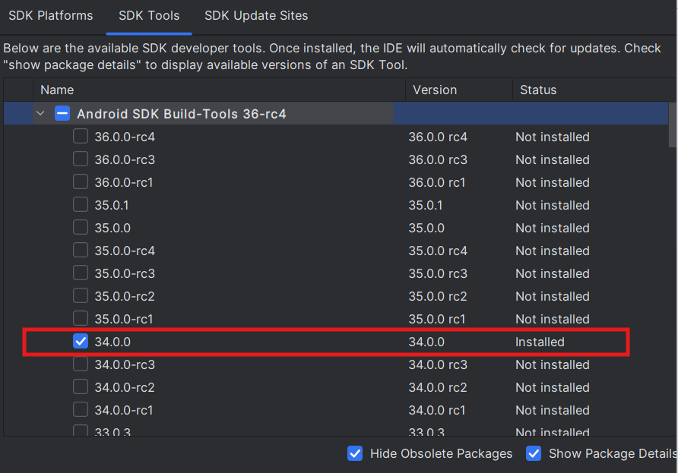Image resolution: width=678 pixels, height=473 pixels.
Task: Enable the 34.0.0-rc3 checkbox
Action: (x=81, y=364)
